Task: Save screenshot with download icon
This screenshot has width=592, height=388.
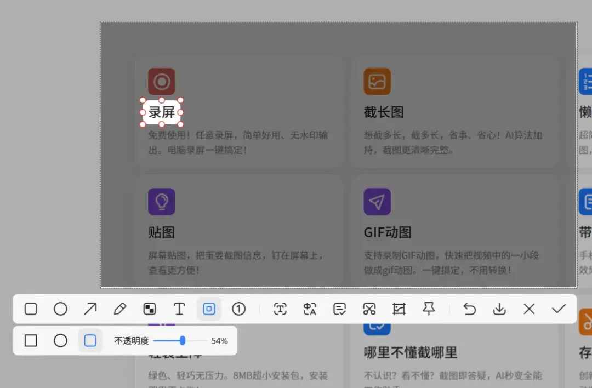Action: point(499,309)
